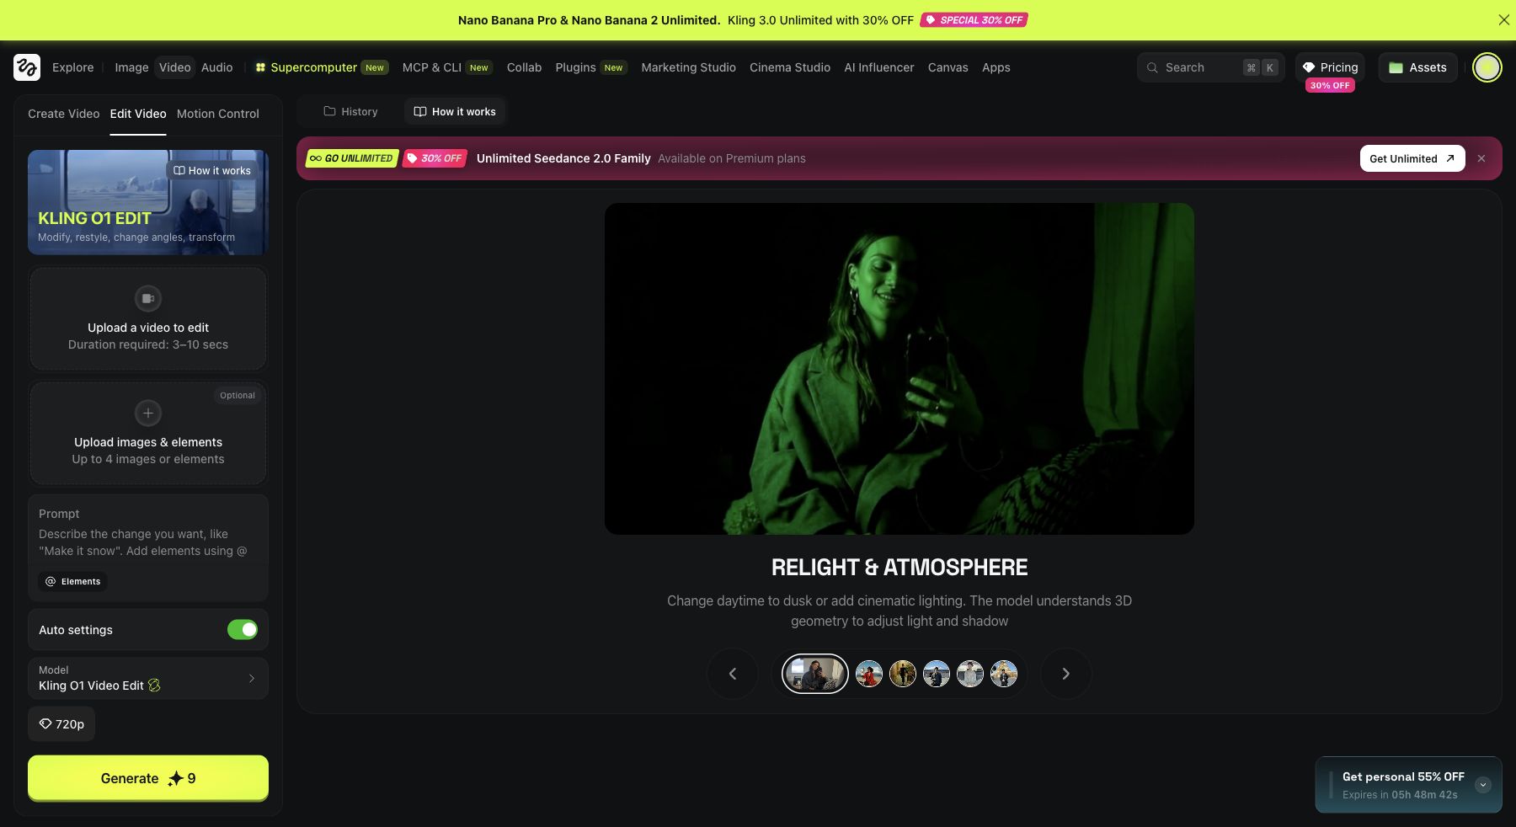Click the SPECIAL 30% OFF tag
Viewport: 1516px width, 827px height.
coord(974,20)
